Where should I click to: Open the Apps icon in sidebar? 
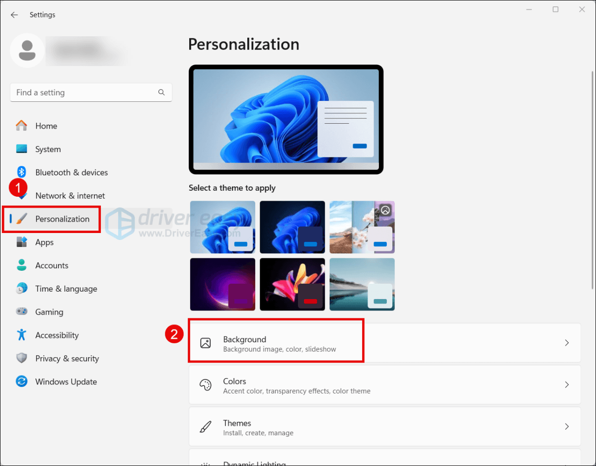(x=21, y=242)
